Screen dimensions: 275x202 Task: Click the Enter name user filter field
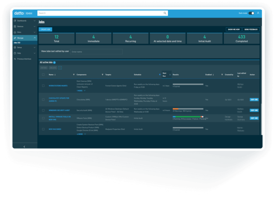(x=96, y=52)
